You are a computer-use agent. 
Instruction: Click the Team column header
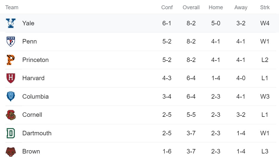pyautogui.click(x=12, y=7)
